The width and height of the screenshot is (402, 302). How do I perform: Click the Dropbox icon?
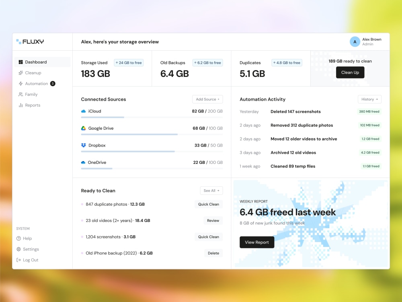click(83, 145)
